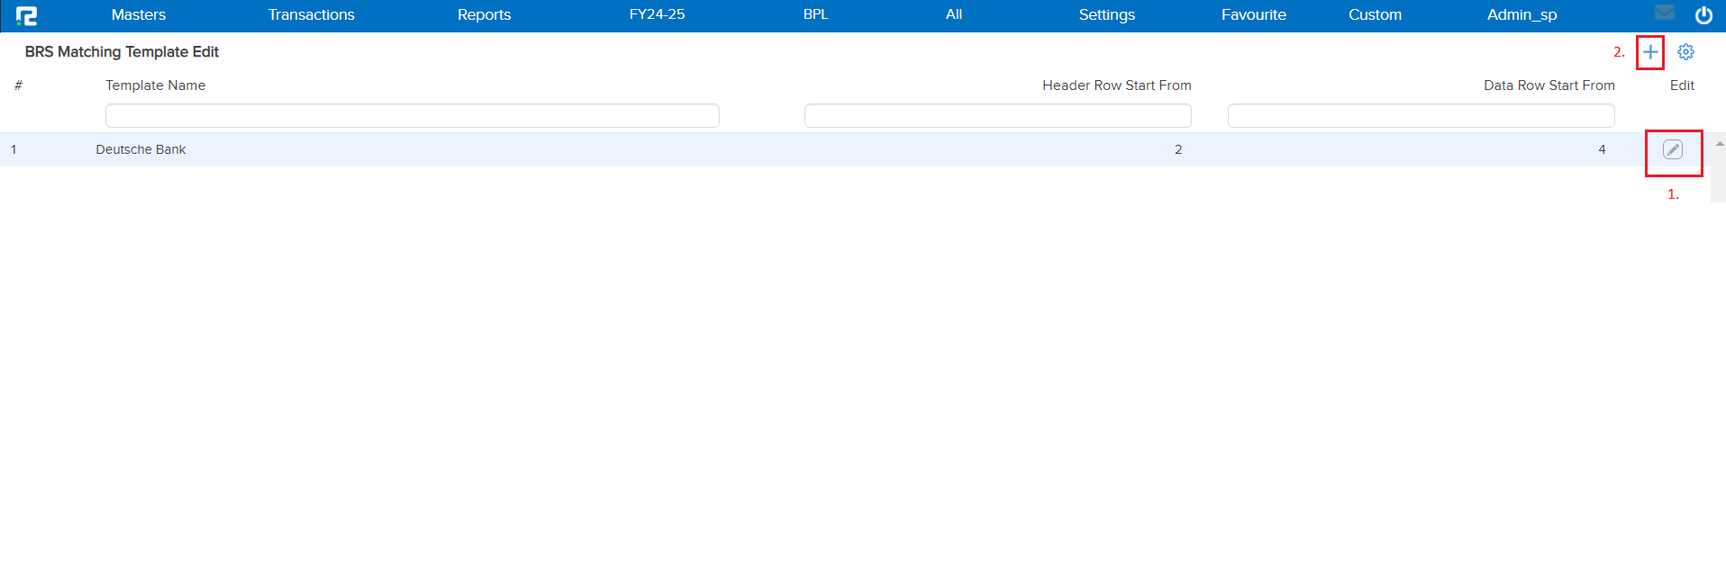The height and width of the screenshot is (583, 1726).
Task: Click the power logout icon
Action: tap(1703, 15)
